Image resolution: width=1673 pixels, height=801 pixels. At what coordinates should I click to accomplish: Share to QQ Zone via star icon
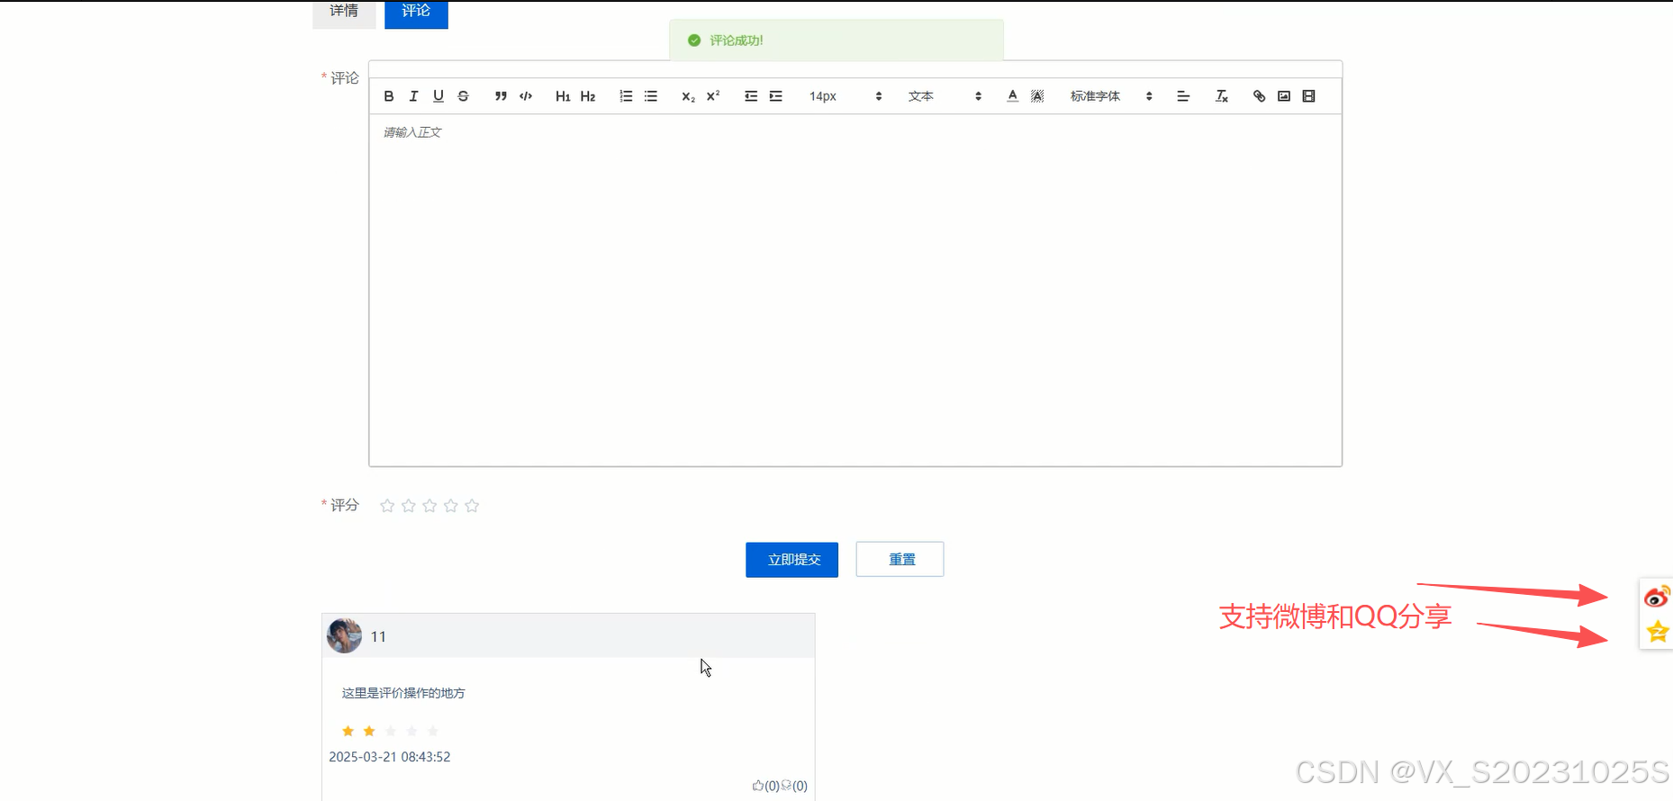1658,632
